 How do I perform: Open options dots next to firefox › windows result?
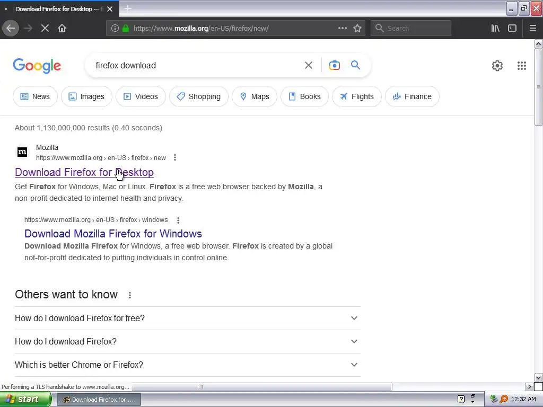coord(178,220)
